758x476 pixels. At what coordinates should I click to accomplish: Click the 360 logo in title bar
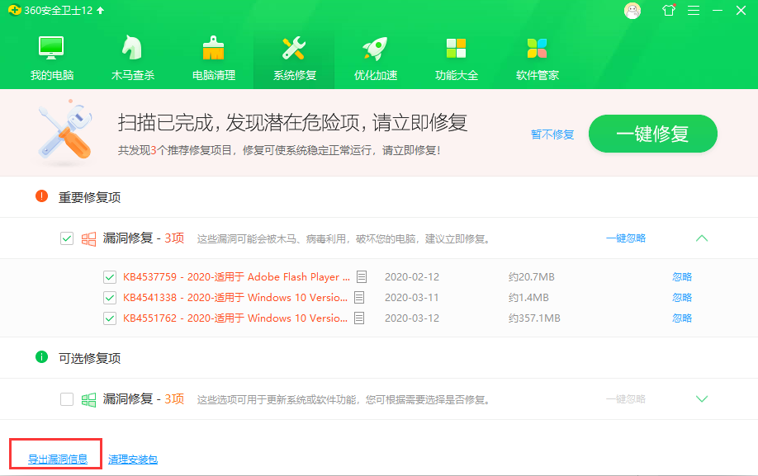click(15, 10)
